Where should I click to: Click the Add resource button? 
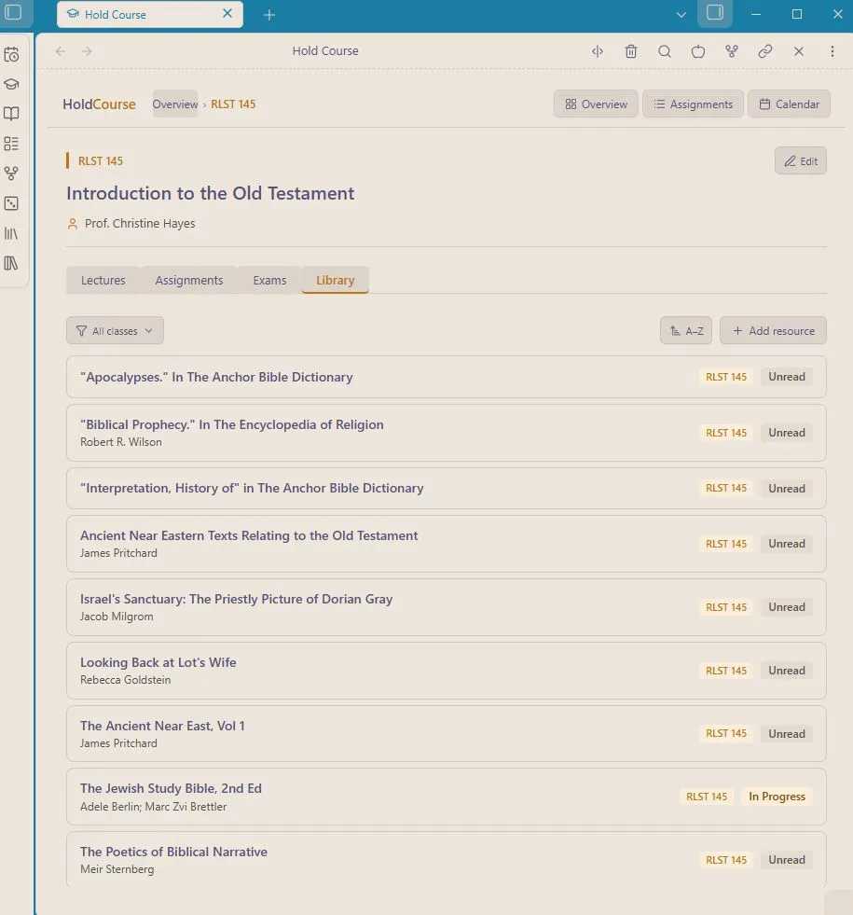tap(773, 330)
